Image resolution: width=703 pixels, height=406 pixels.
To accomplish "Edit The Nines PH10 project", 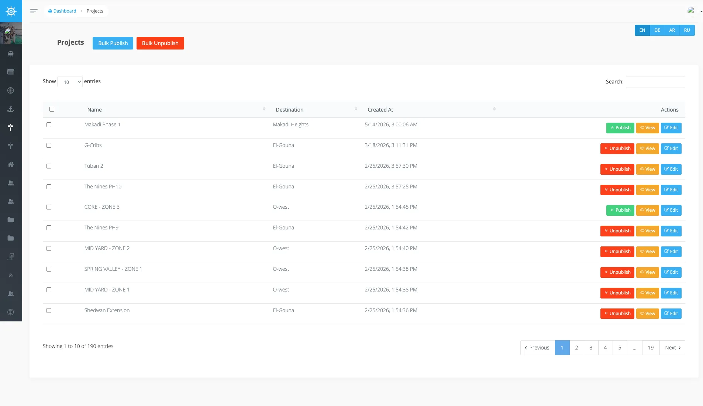I will click(671, 190).
